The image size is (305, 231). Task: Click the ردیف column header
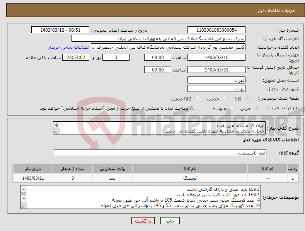pos(293,169)
